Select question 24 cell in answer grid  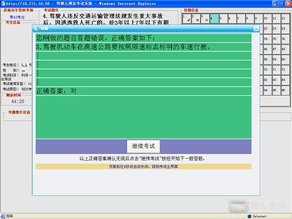286,29
